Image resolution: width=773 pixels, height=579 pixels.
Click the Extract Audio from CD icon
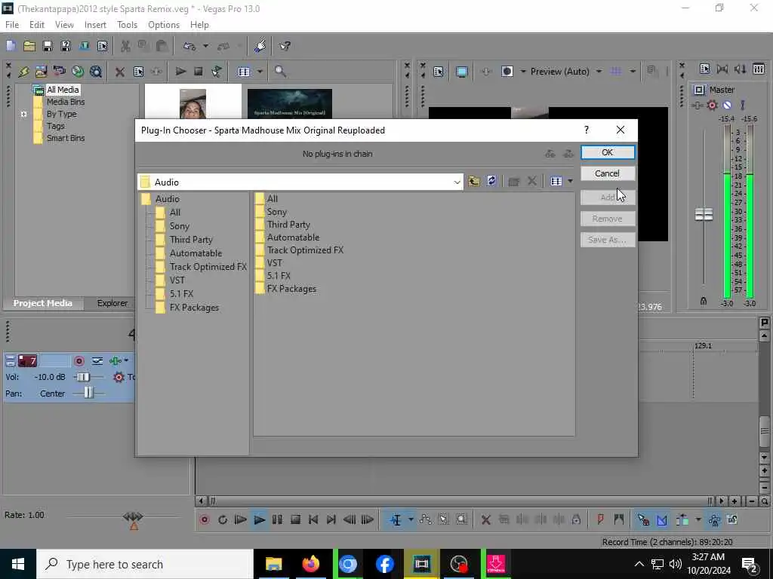pyautogui.click(x=59, y=72)
